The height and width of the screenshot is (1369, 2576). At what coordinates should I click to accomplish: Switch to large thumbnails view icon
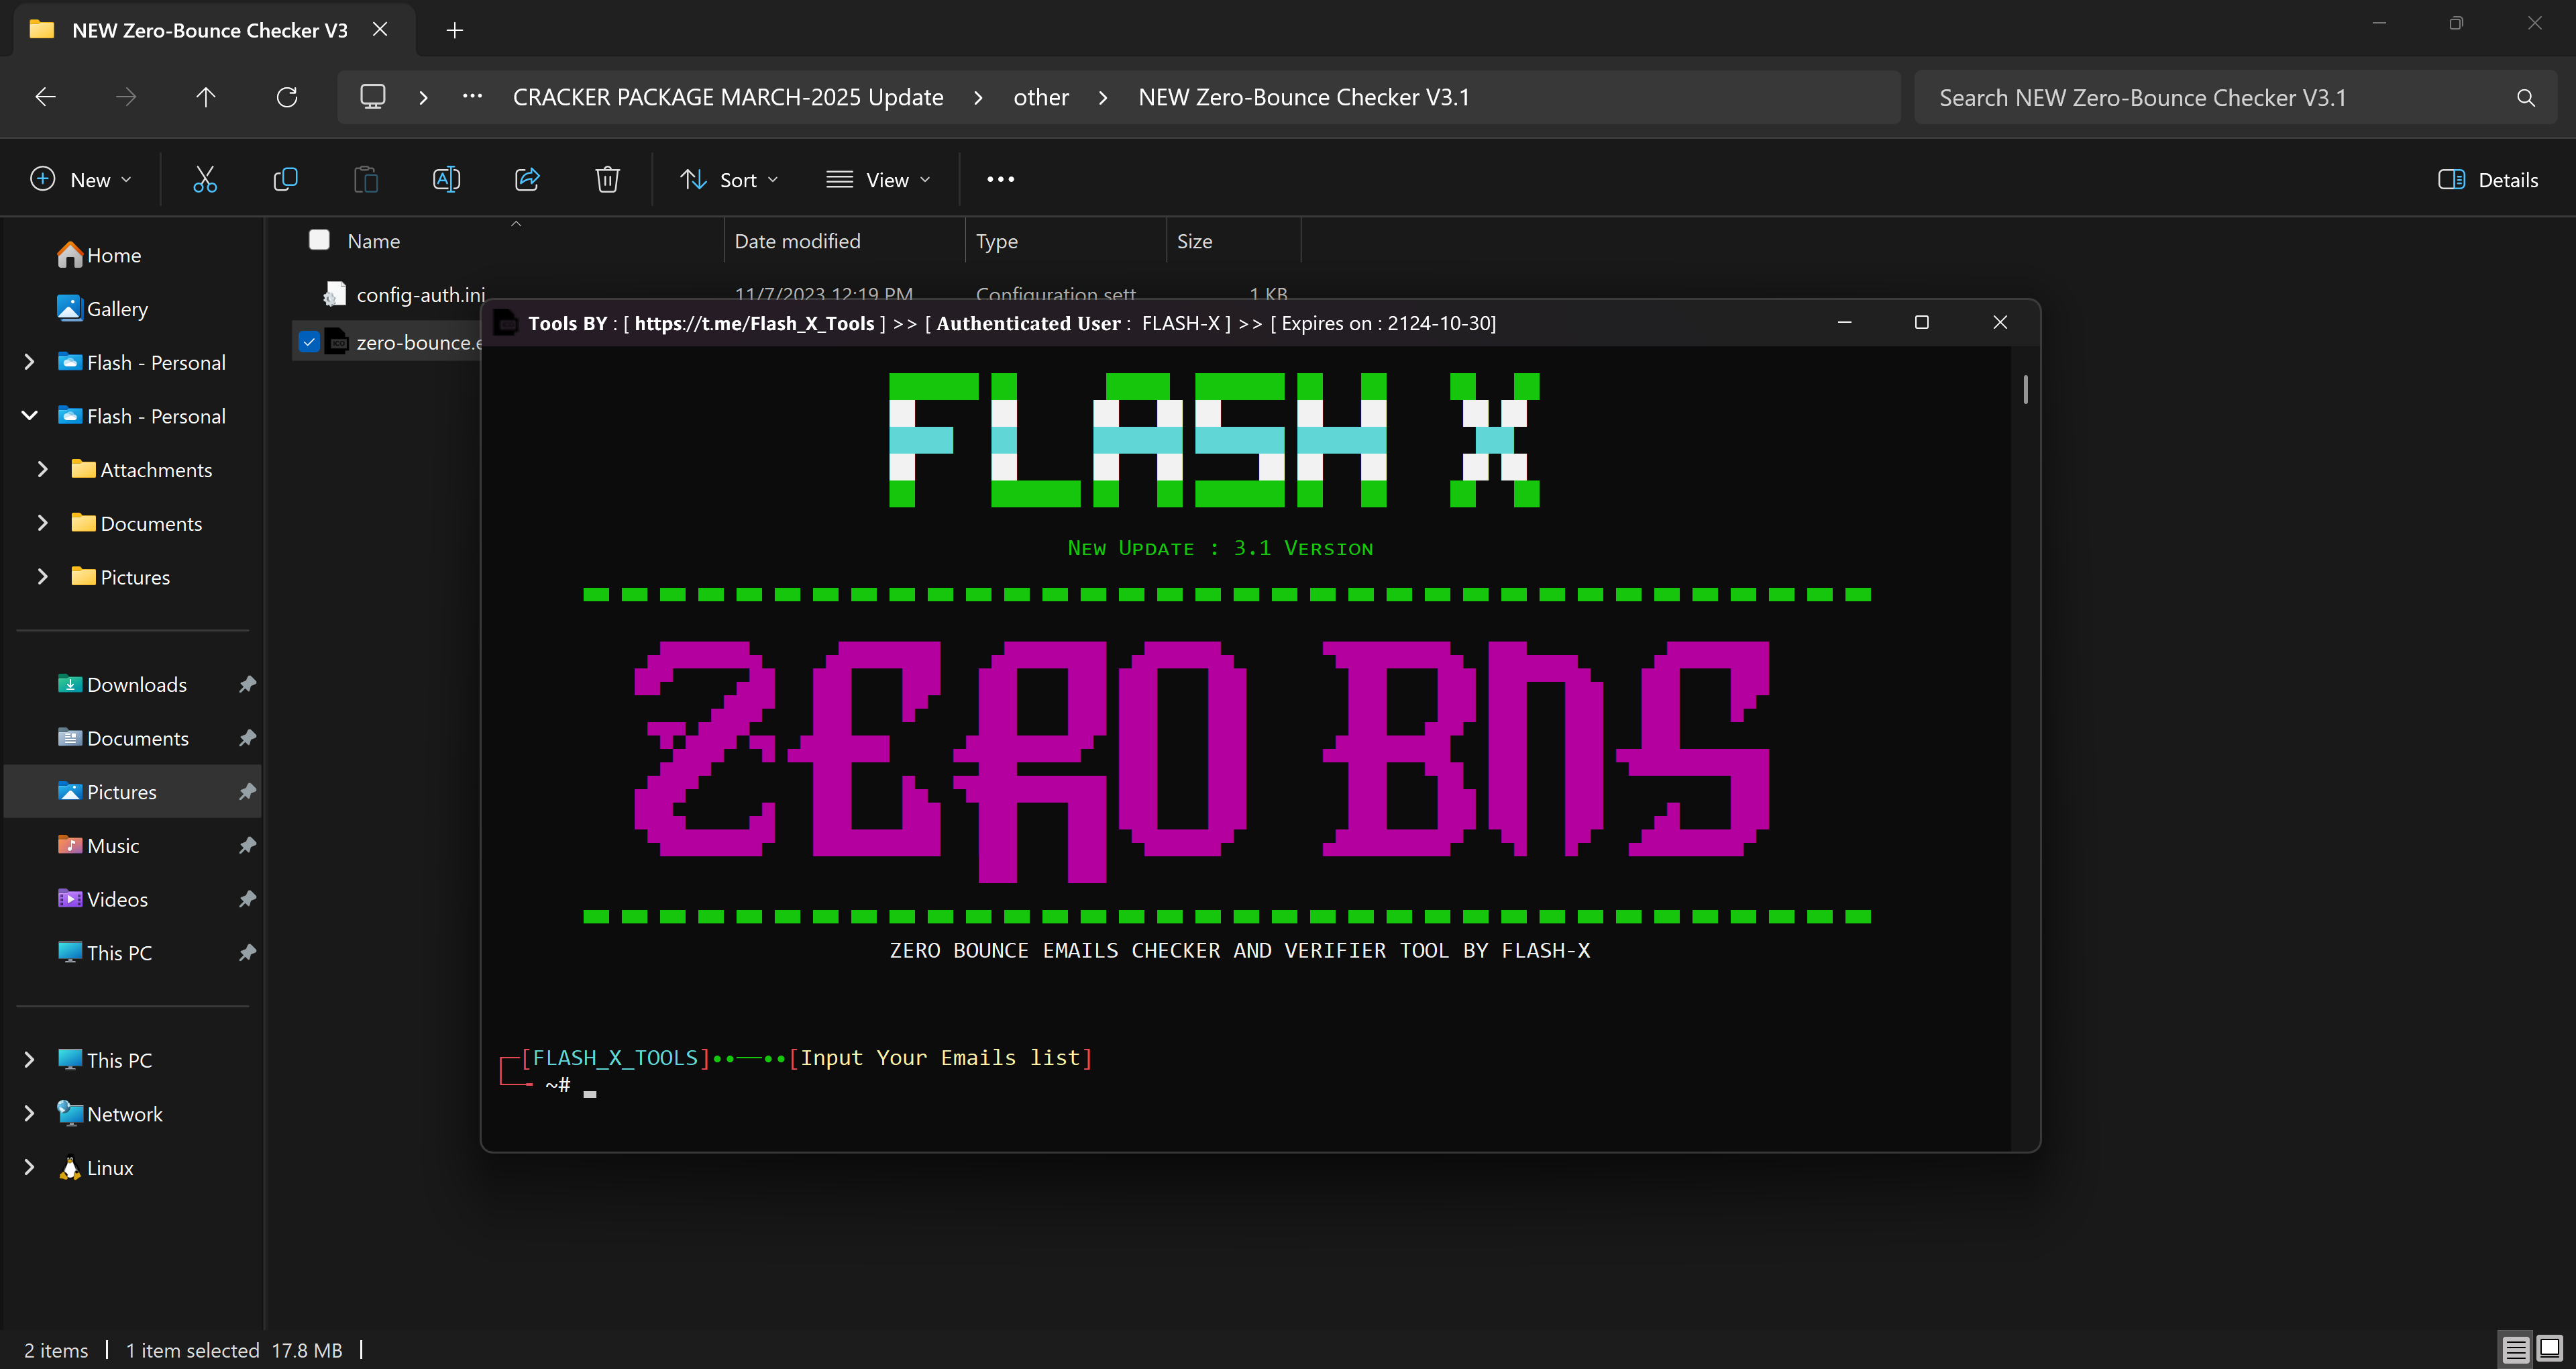[x=2549, y=1349]
